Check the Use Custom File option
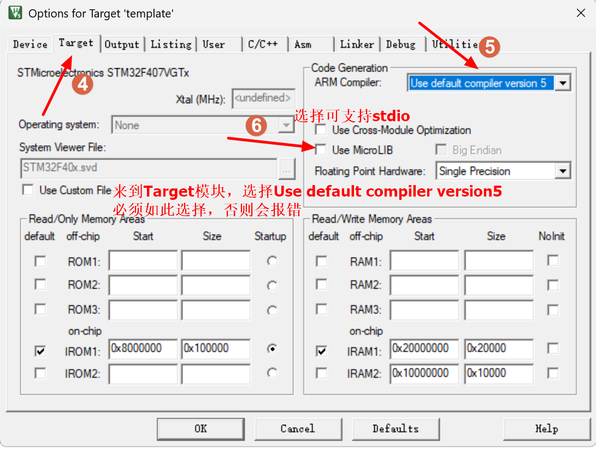The image size is (596, 451). (x=28, y=189)
